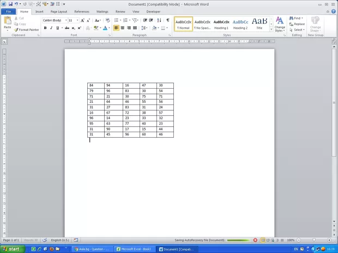This screenshot has width=338, height=253.
Task: Click the Find binoculars icon
Action: (x=291, y=18)
